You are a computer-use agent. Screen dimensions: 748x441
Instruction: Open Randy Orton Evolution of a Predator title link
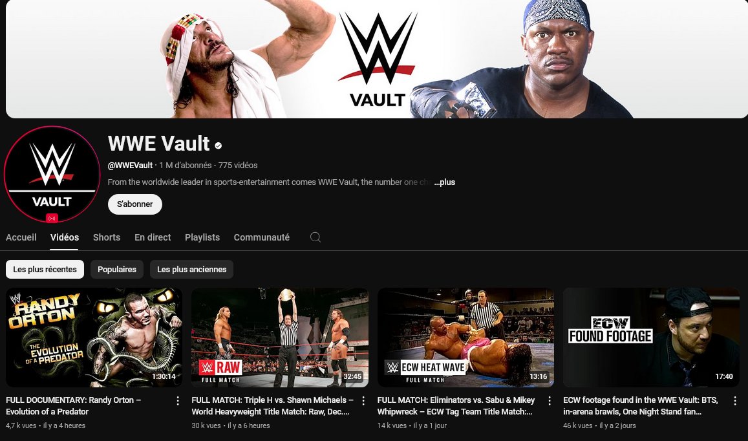pos(74,405)
